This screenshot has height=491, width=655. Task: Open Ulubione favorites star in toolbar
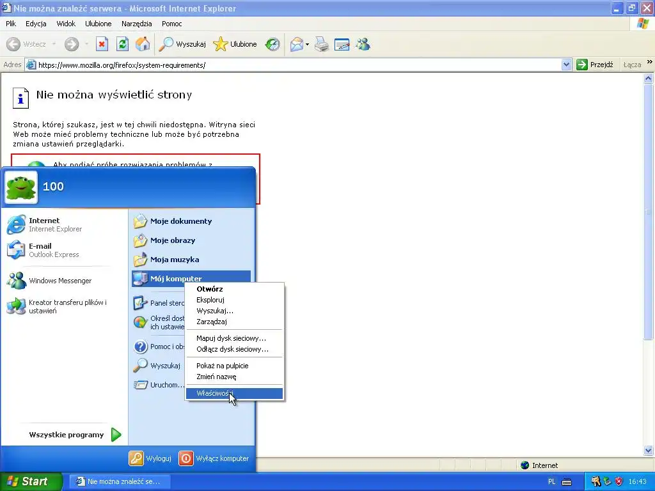tap(235, 44)
